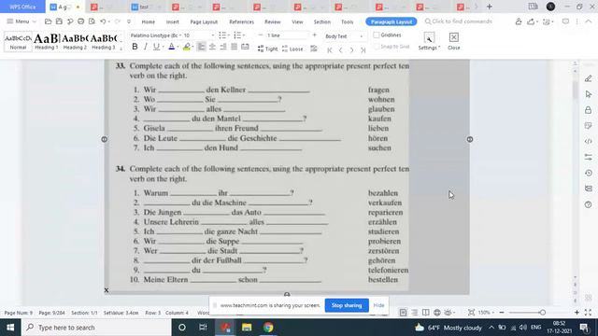The image size is (598, 336).
Task: Open the Page Layout tab
Action: 204,21
